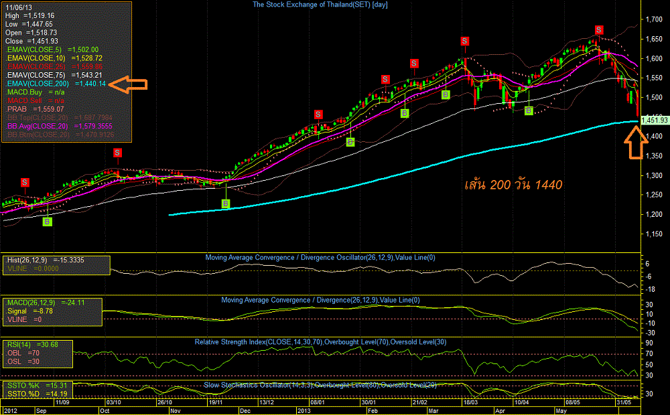Click the '2012' year label on the time axis
The width and height of the screenshot is (670, 415).
tap(10, 411)
